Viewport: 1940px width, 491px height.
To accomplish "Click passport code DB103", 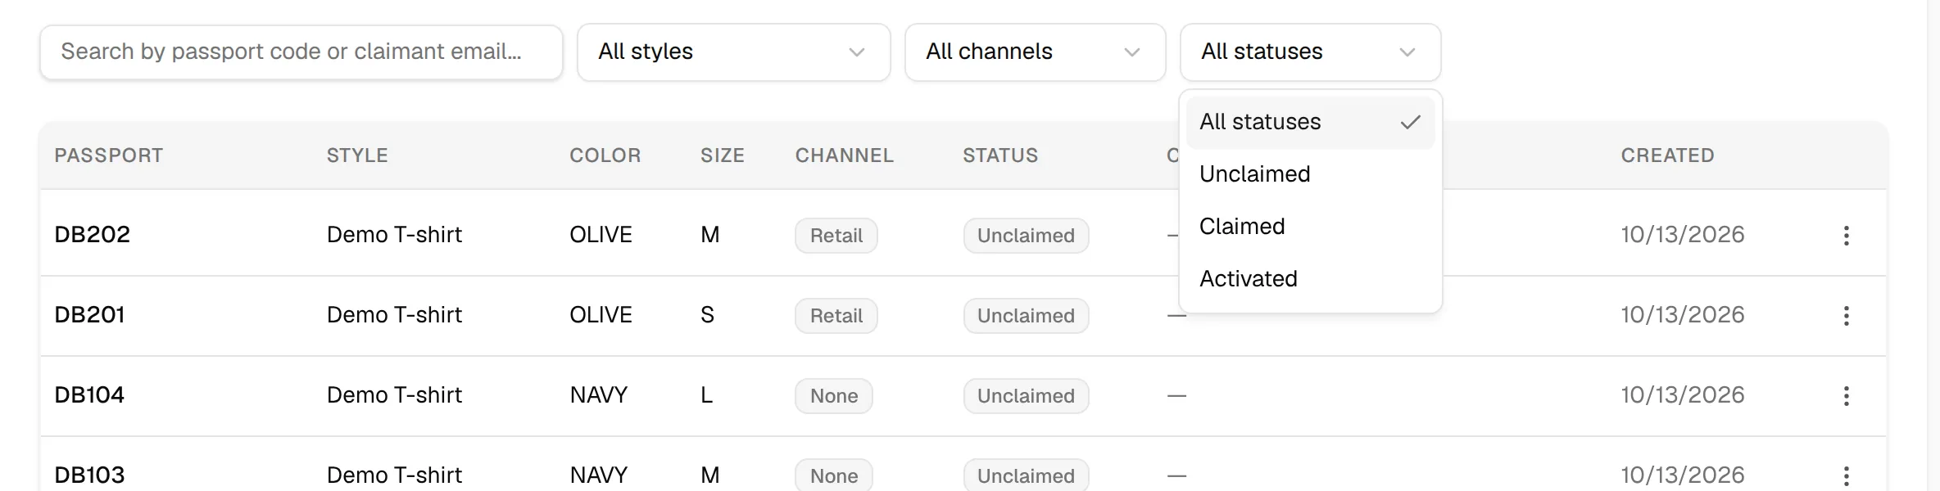I will tap(89, 475).
